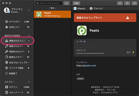The height and width of the screenshot is (96, 139).
Task: Click the 良好 password strength indicator
Action: (x=130, y=52)
